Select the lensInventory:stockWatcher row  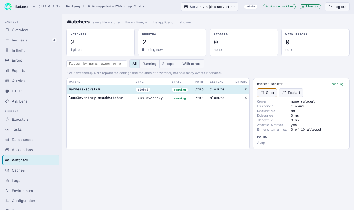(x=158, y=98)
